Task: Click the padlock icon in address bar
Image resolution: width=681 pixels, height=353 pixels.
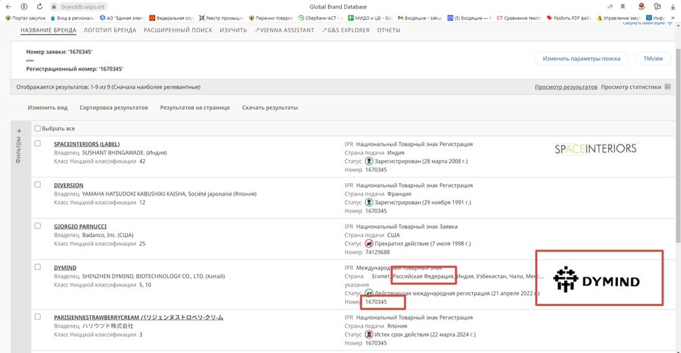Action: (x=54, y=7)
